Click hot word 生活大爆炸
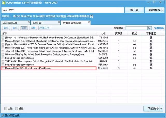Image resolution: width=166 pixels, height=118 pixels. pos(39,16)
